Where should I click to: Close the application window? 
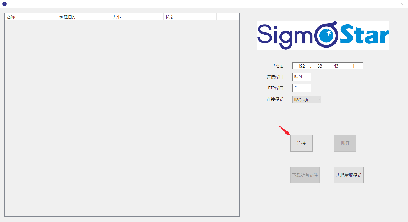(401, 4)
